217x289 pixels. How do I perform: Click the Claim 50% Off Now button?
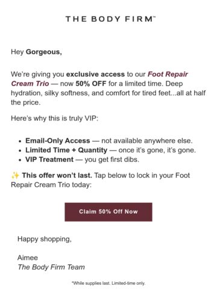(108, 212)
